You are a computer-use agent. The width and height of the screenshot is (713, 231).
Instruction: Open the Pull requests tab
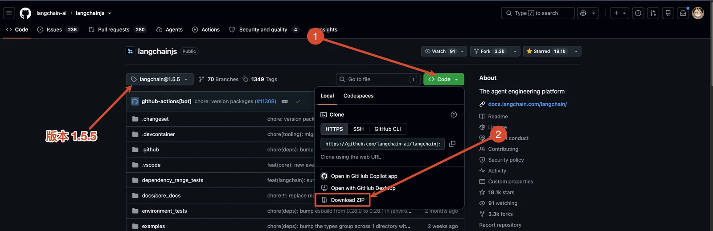tap(117, 29)
